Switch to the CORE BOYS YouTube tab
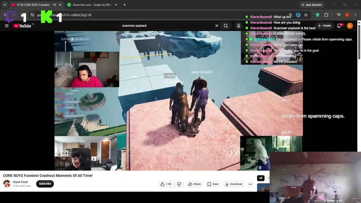The width and height of the screenshot is (361, 203). coord(33,5)
